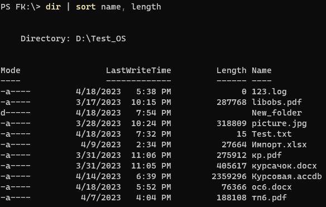Viewport: 326px width, 207px height.
Task: Click the Length column header
Action: pos(232,71)
